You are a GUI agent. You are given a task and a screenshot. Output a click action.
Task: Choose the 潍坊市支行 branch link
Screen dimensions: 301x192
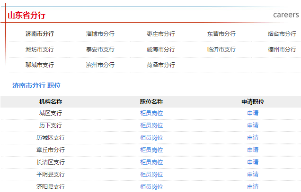click(40, 50)
